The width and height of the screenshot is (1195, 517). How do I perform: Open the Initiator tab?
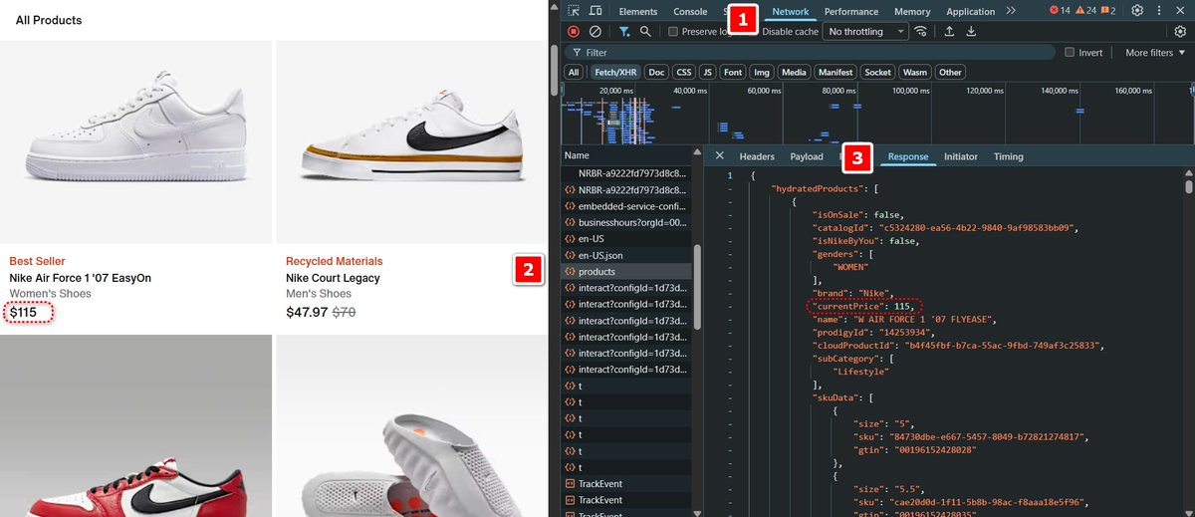(961, 157)
